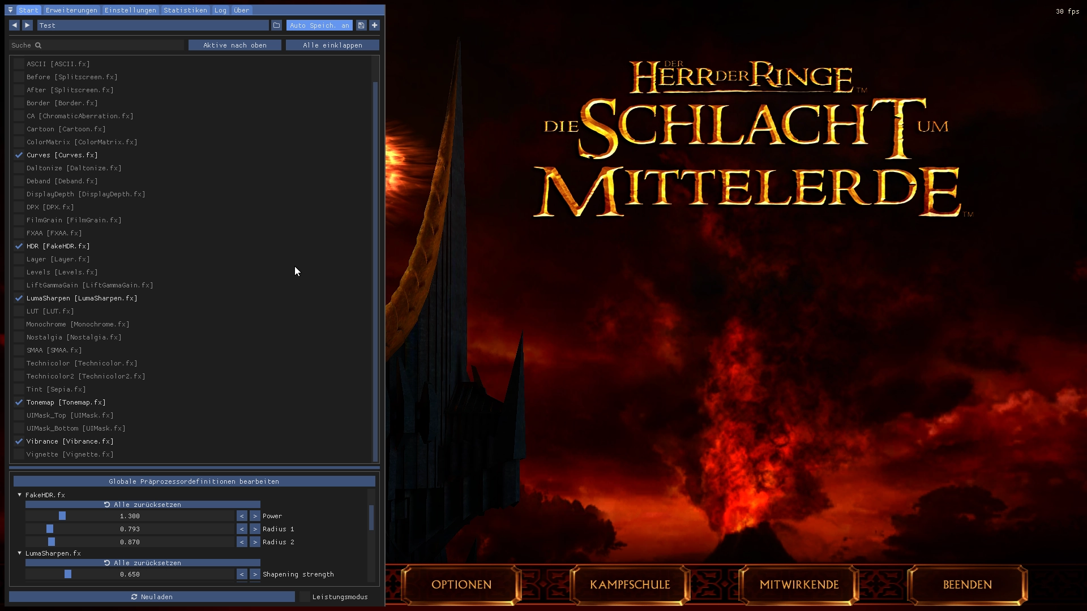Viewport: 1087px width, 611px height.
Task: Go to previous preset arrow
Action: [15, 25]
